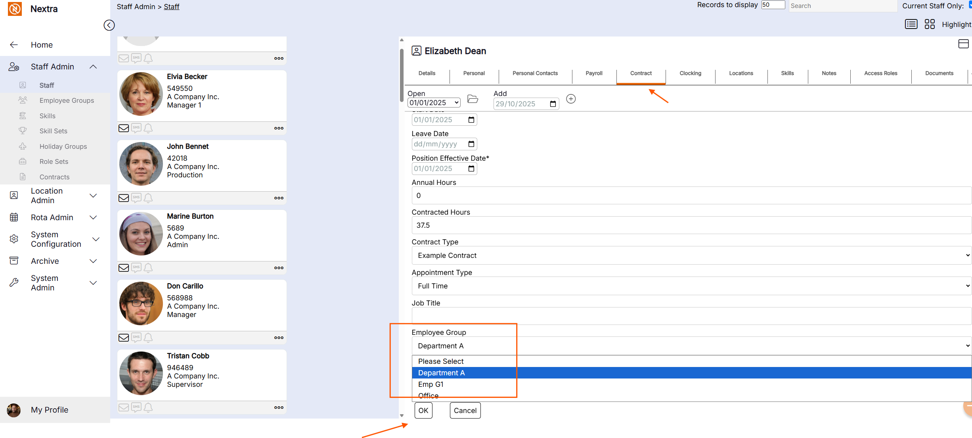Image resolution: width=972 pixels, height=438 pixels.
Task: Switch to the Payroll tab
Action: point(594,73)
